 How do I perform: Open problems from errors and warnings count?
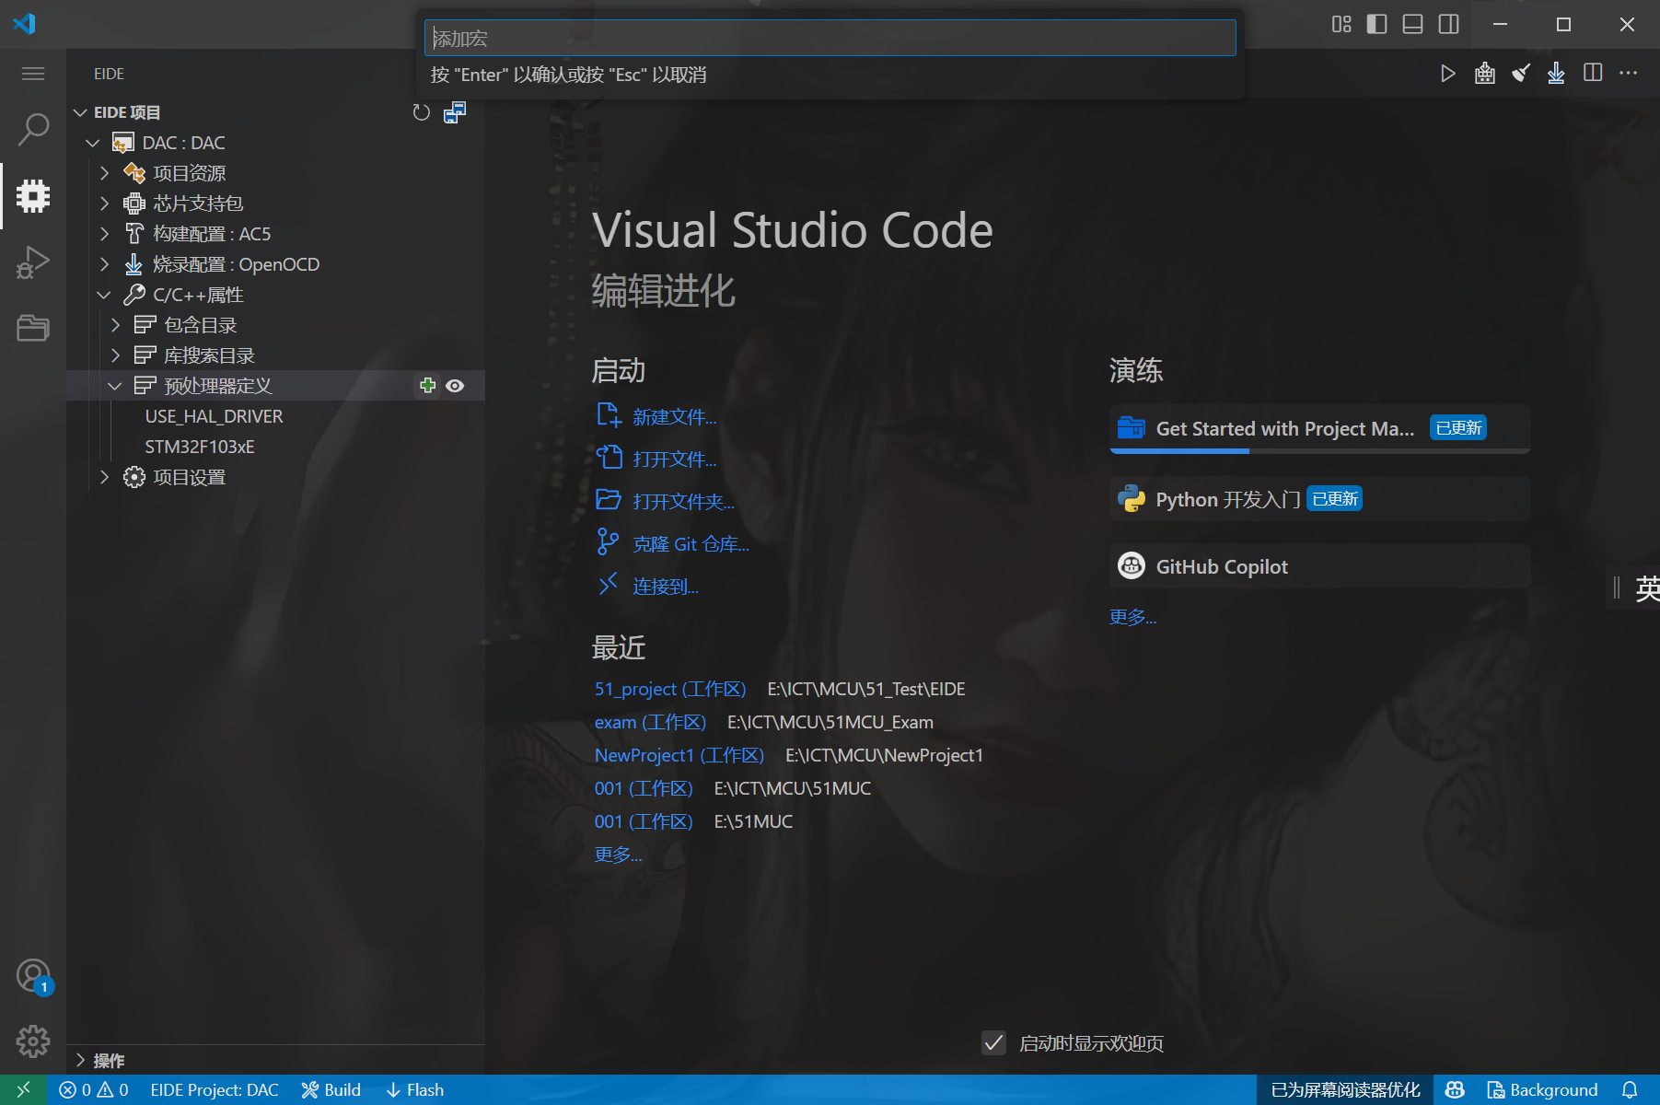click(94, 1089)
